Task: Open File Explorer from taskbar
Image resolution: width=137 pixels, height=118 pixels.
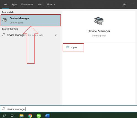Action: click(x=22, y=116)
